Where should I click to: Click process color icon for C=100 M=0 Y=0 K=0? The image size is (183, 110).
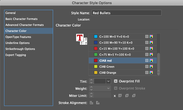click(x=147, y=37)
